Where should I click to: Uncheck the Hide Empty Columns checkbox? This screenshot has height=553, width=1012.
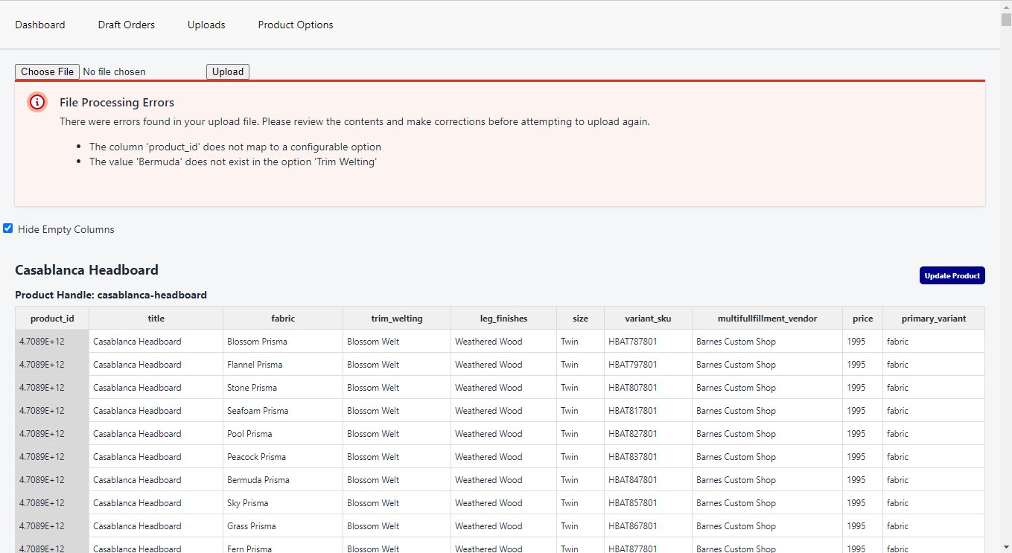(8, 228)
